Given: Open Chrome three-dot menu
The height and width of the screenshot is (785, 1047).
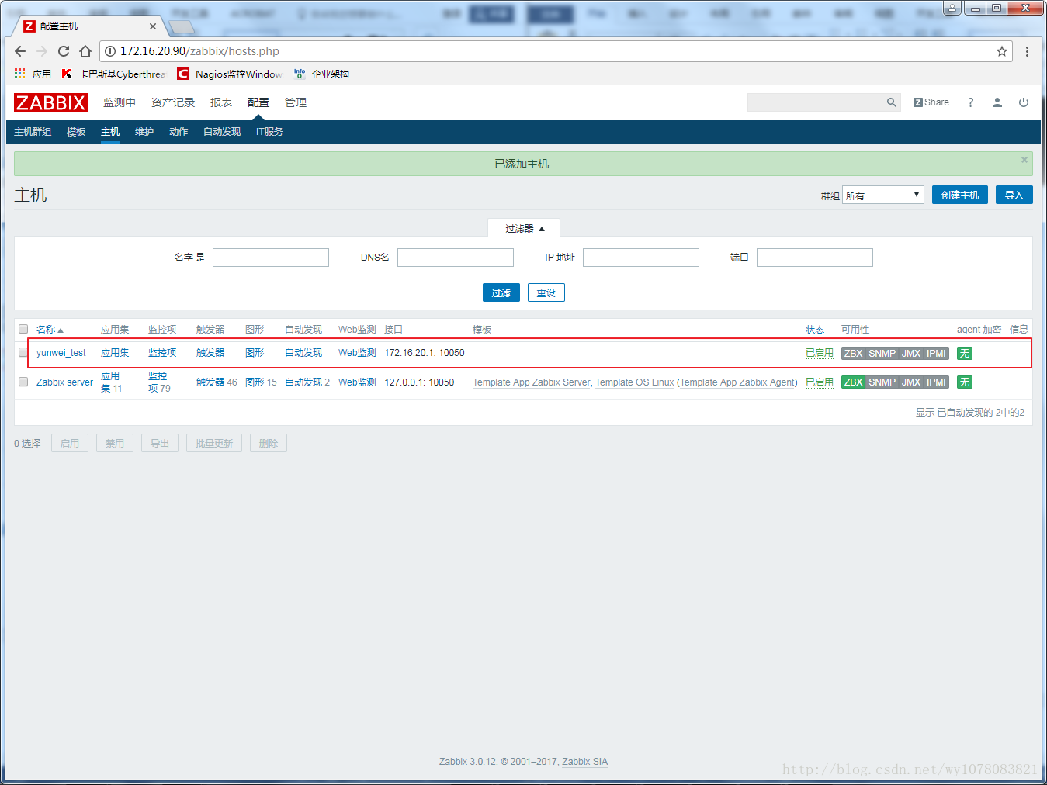Looking at the screenshot, I should (1027, 51).
